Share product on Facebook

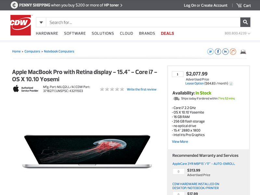(218, 52)
